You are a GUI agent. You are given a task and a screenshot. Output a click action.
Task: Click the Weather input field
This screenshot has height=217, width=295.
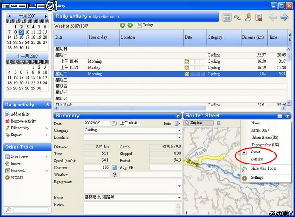coord(97,175)
